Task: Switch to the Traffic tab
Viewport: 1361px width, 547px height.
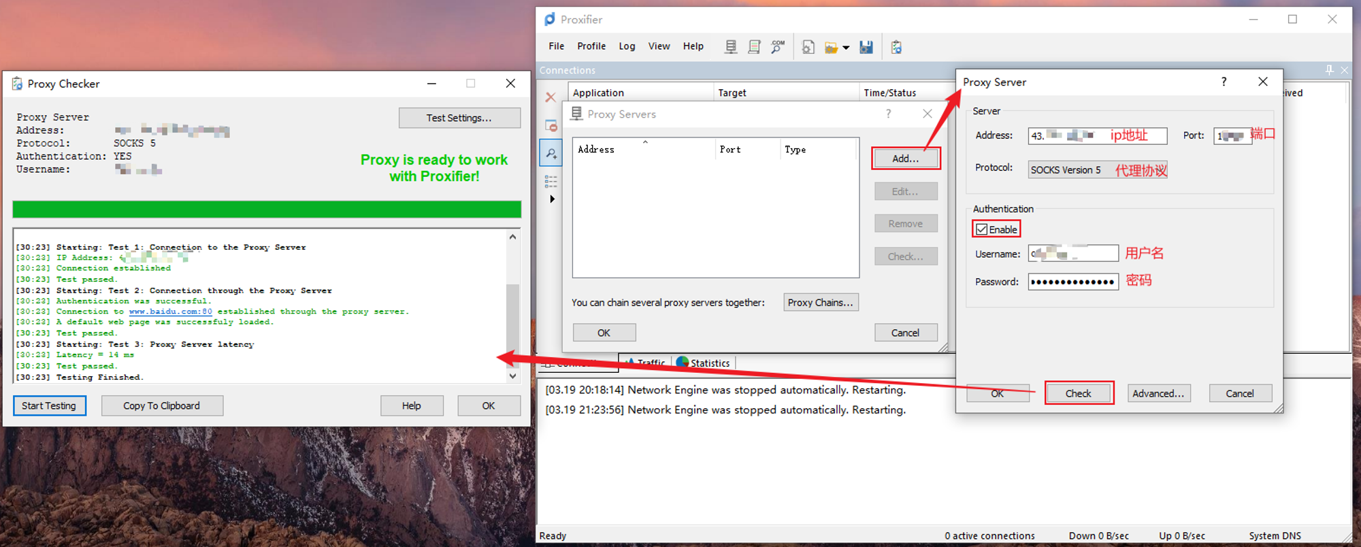Action: coord(644,363)
